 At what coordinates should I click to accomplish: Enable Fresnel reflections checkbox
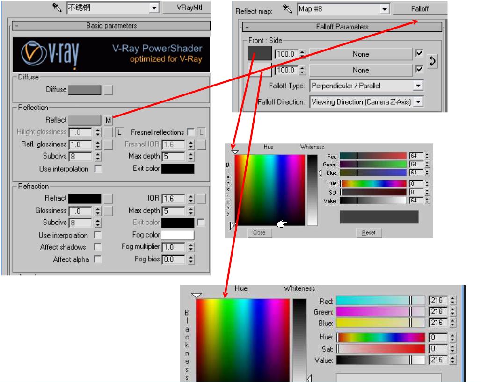[x=190, y=132]
